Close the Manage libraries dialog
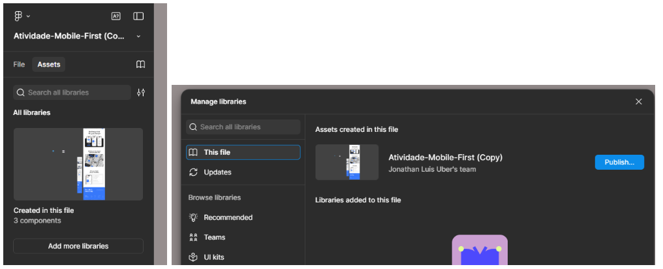 tap(638, 101)
